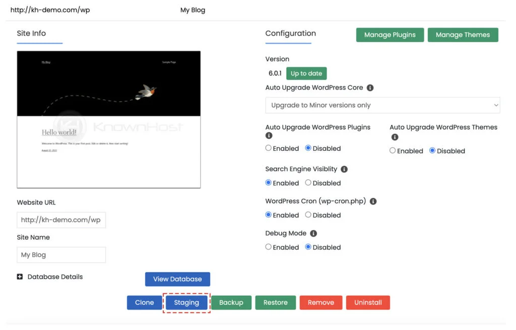
Task: Click info icon next to Debug Mode
Action: click(x=313, y=233)
